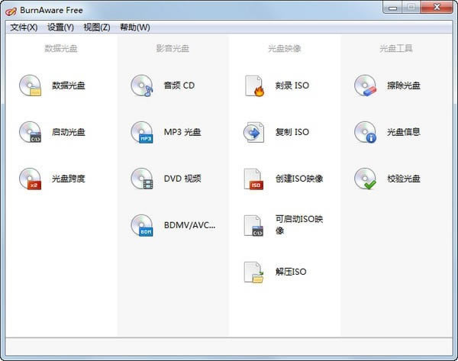Click the 解压ISO text label

pos(291,272)
